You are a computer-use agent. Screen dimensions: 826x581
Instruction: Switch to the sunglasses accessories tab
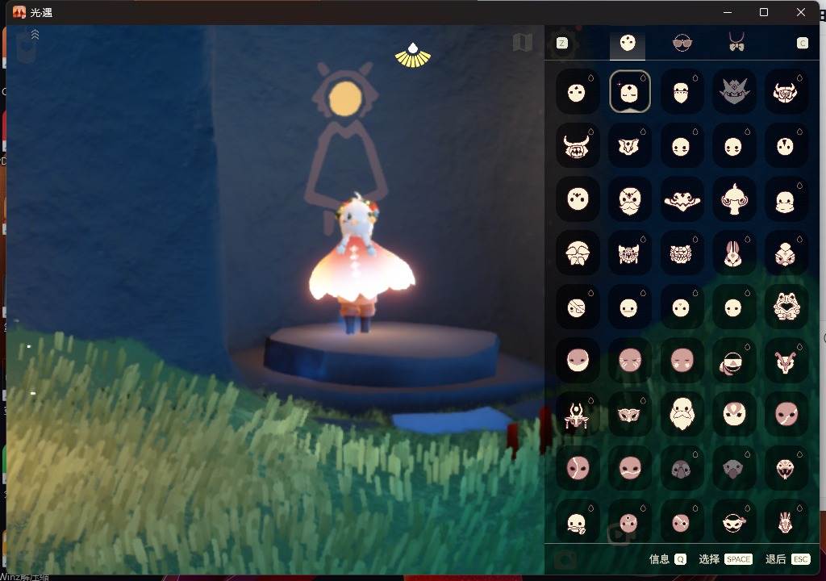coord(682,44)
